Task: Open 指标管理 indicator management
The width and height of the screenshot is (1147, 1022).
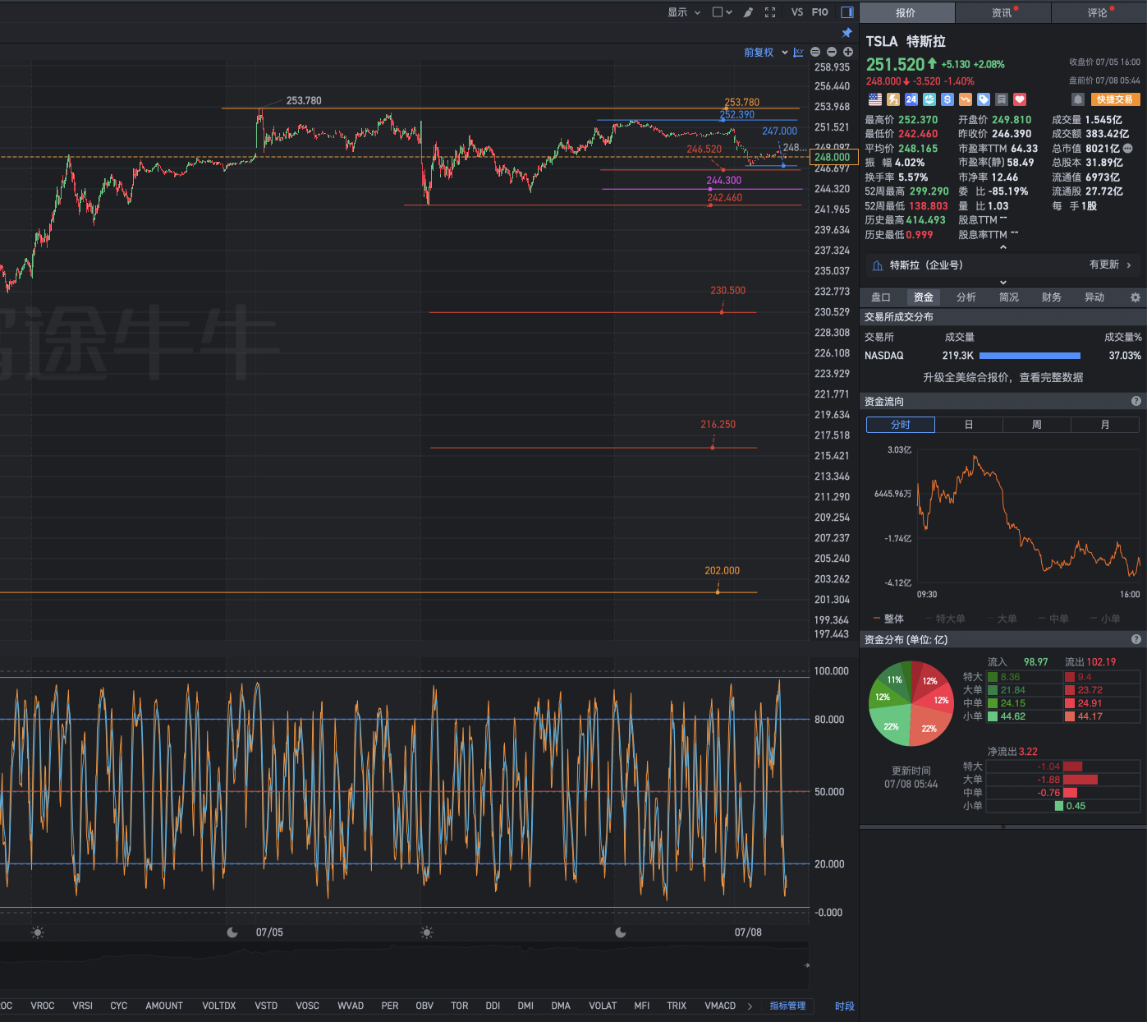Action: (787, 1006)
